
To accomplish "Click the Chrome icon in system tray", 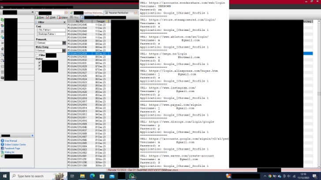I will point(270,176).
